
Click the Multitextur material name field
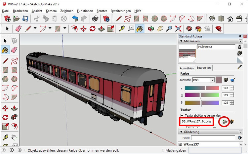tap(216, 47)
